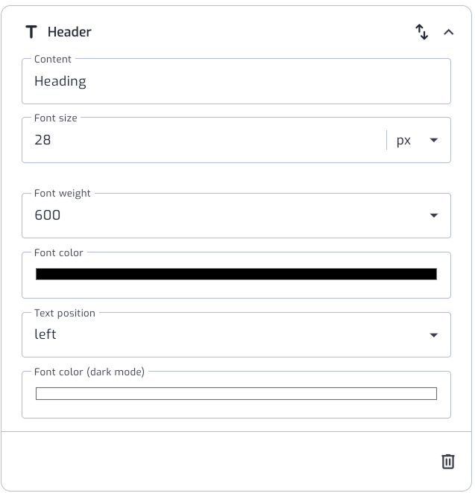475x493 pixels.
Task: Delete the Header block with trash icon
Action: tap(447, 461)
